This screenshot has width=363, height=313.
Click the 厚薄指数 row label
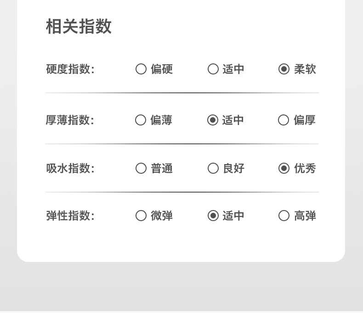[x=70, y=120]
